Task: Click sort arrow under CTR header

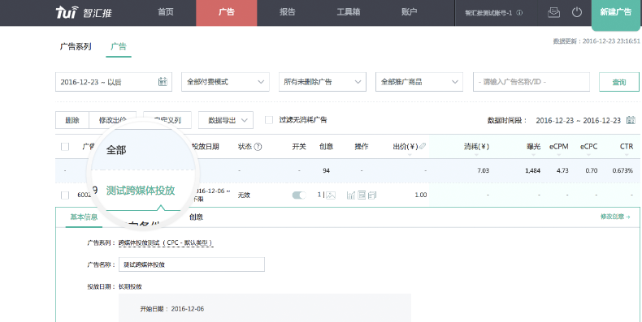Action: [x=627, y=154]
